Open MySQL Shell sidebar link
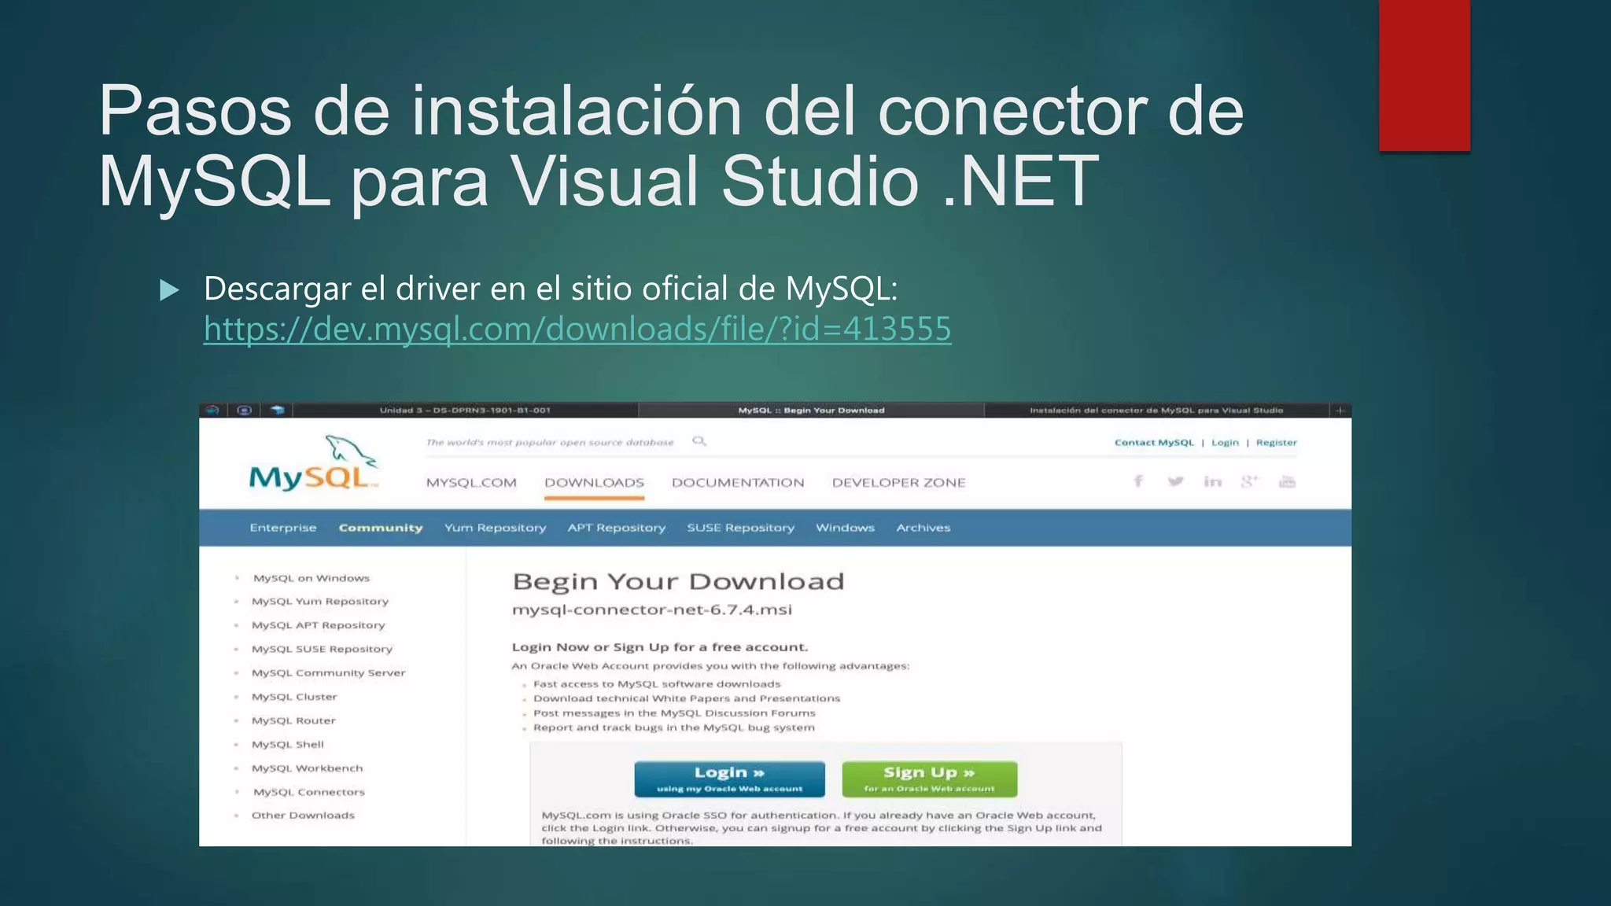Image resolution: width=1611 pixels, height=906 pixels. [288, 744]
